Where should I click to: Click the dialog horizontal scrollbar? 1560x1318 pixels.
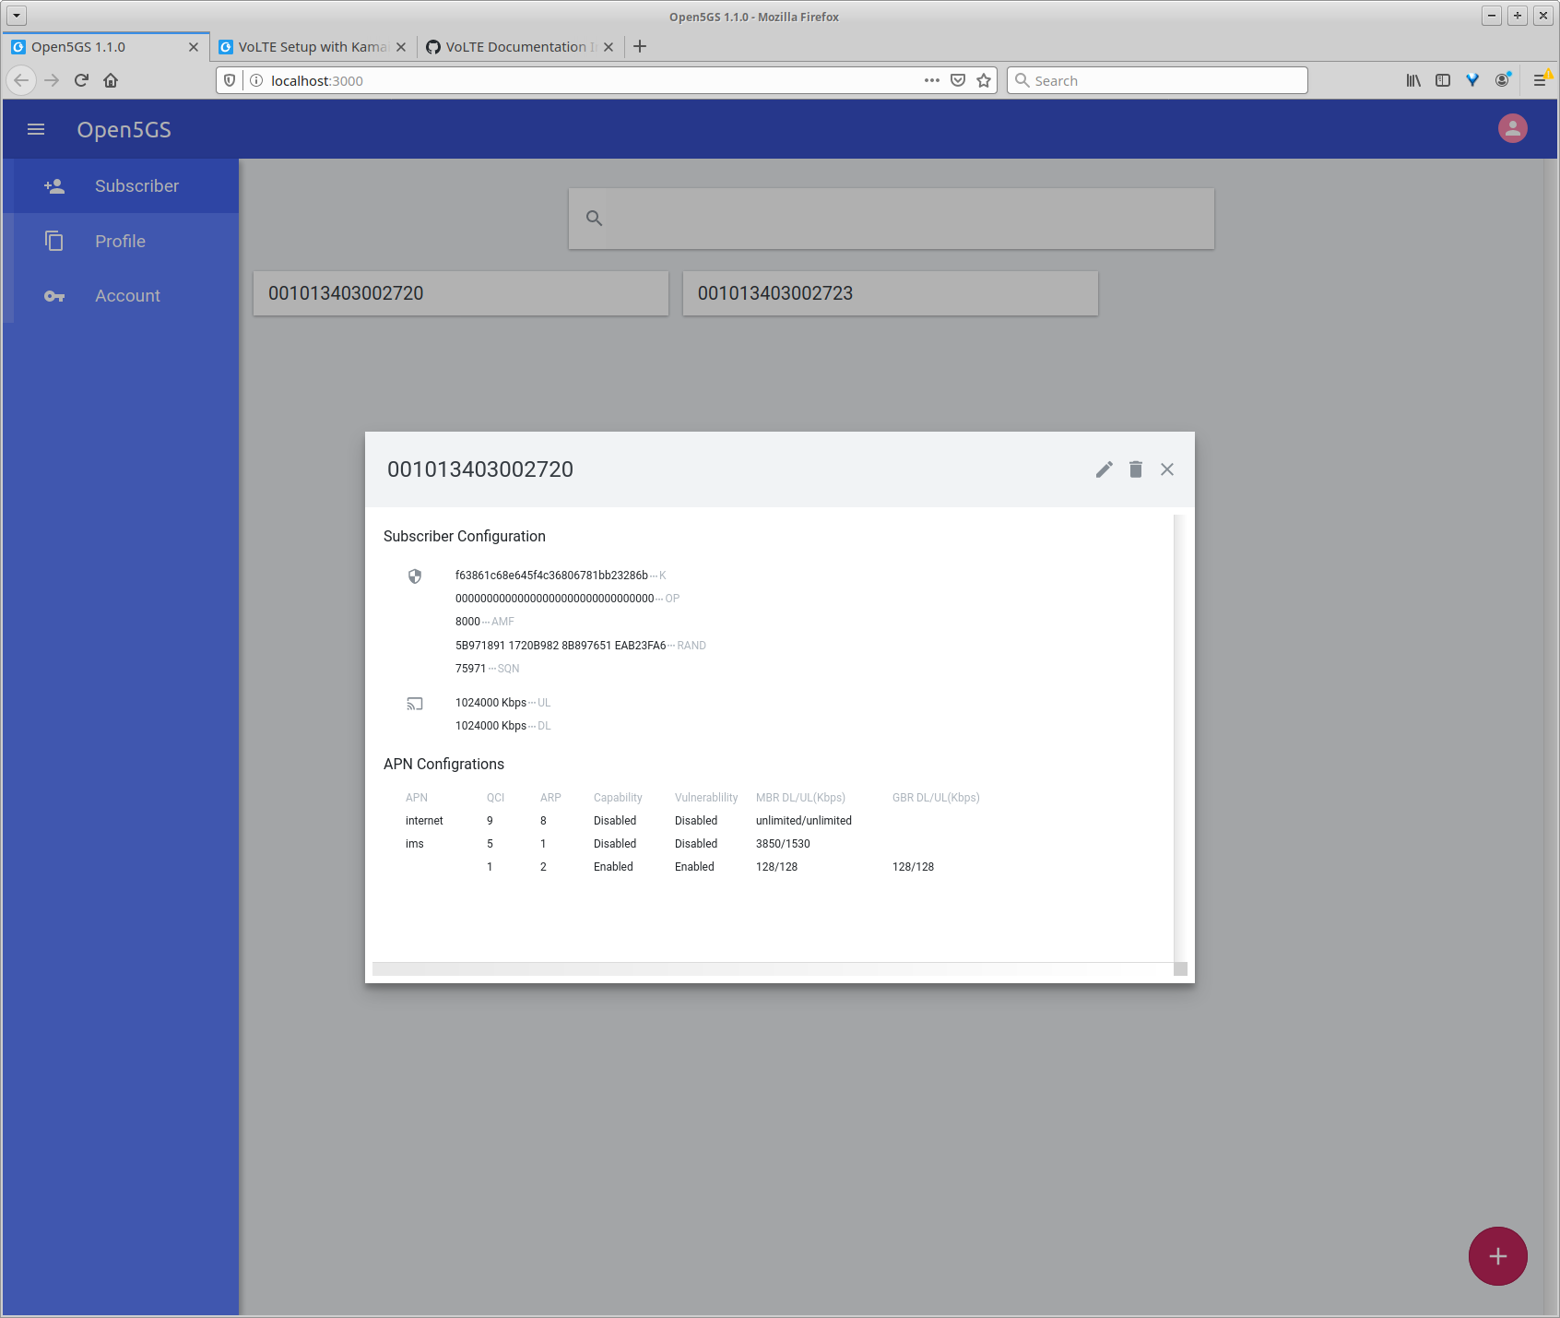(x=773, y=968)
